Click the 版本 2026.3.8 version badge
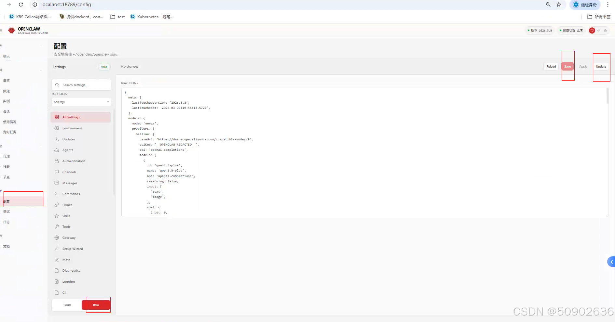Viewport: 615px width, 322px height. click(x=540, y=31)
